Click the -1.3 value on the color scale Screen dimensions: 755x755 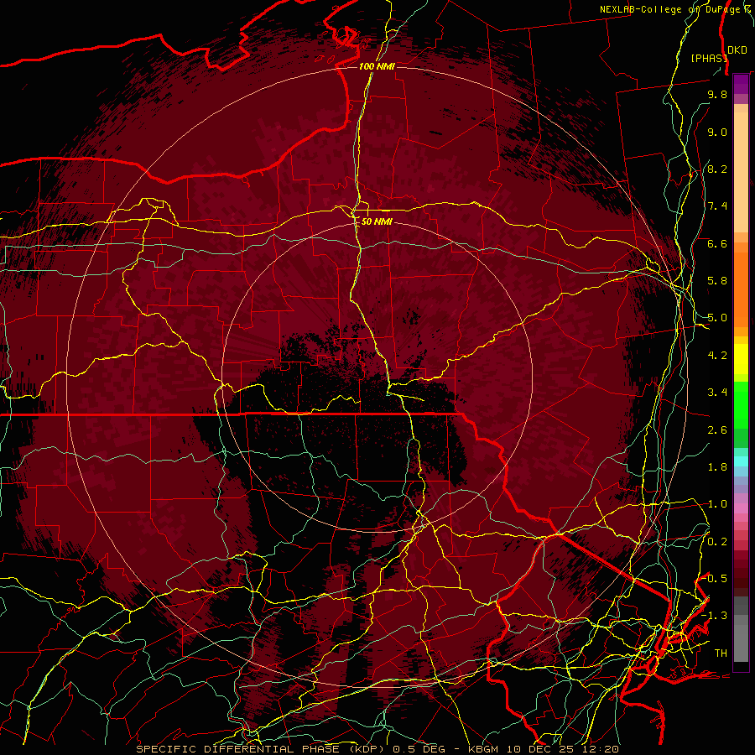714,616
